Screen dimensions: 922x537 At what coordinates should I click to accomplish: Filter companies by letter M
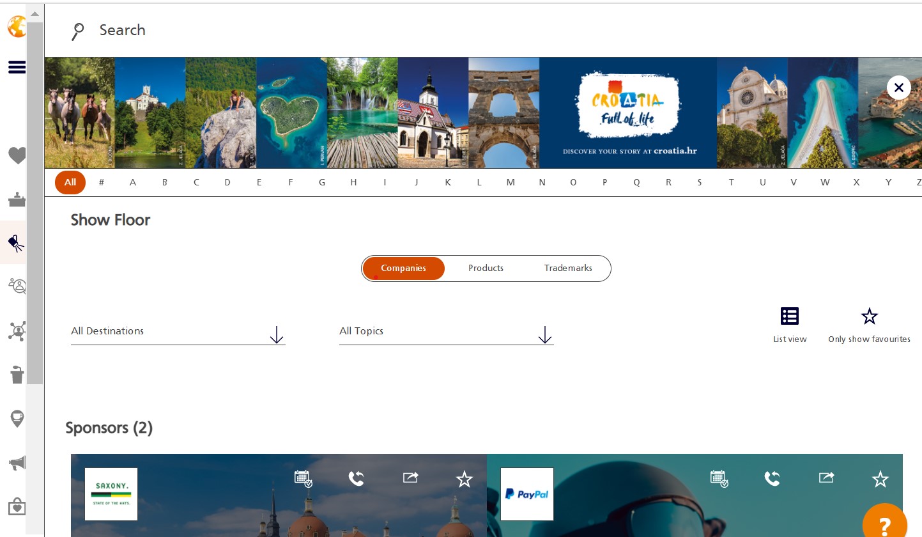[511, 182]
